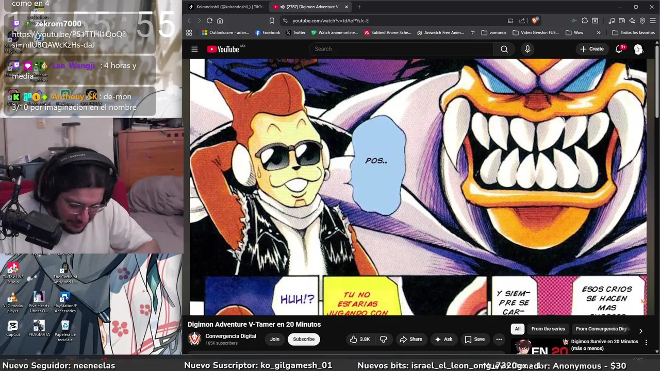This screenshot has height=371, width=660.
Task: Close the Digimon Adventure YouTube tab
Action: coord(346,7)
